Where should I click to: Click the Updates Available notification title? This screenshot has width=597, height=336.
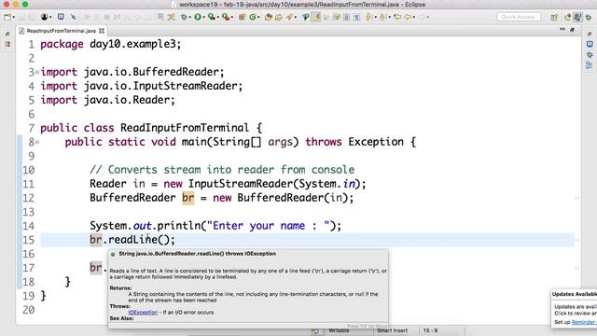[575, 294]
